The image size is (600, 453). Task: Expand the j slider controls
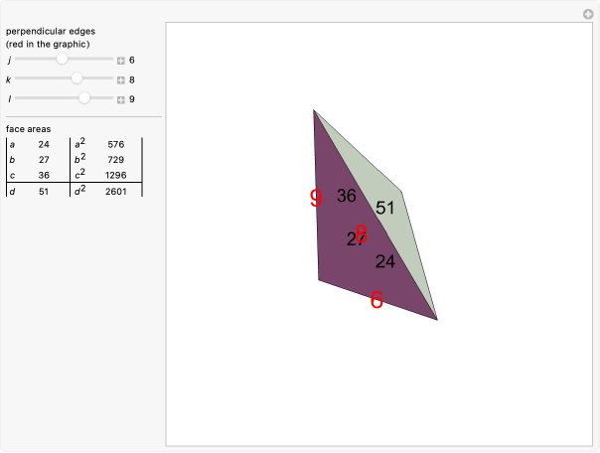pyautogui.click(x=120, y=61)
